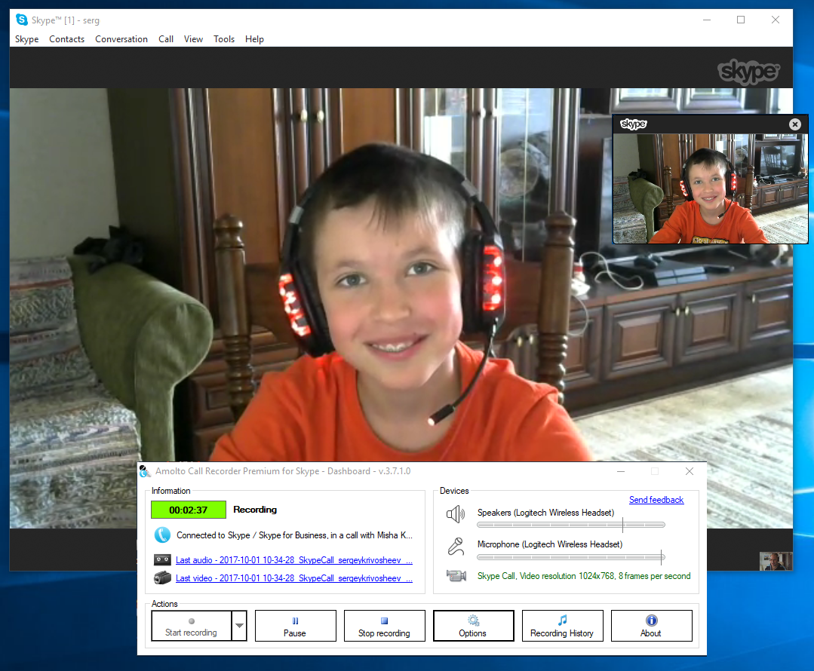Open the Contacts menu
Viewport: 814px width, 671px height.
click(66, 39)
